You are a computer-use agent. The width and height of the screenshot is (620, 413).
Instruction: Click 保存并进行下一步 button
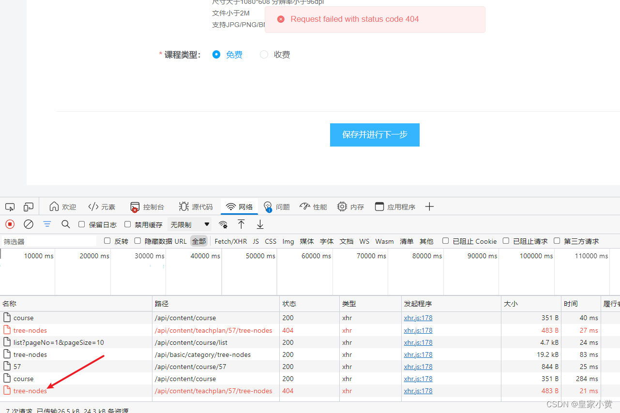click(375, 135)
